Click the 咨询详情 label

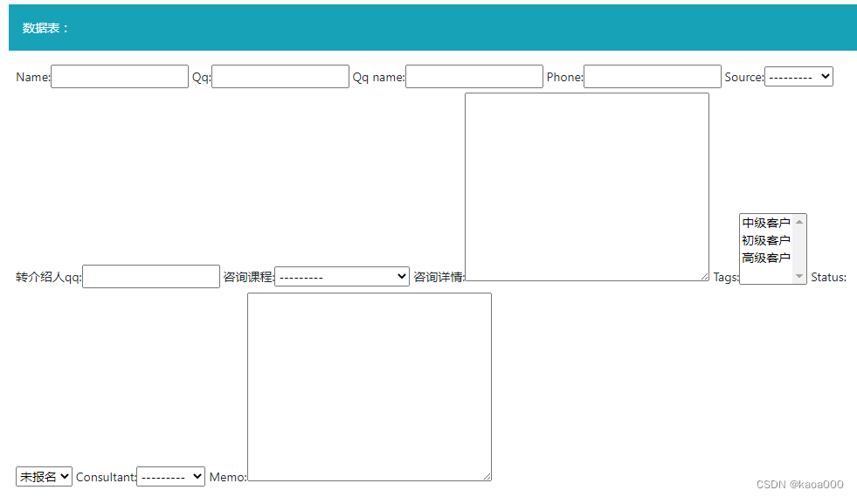439,277
